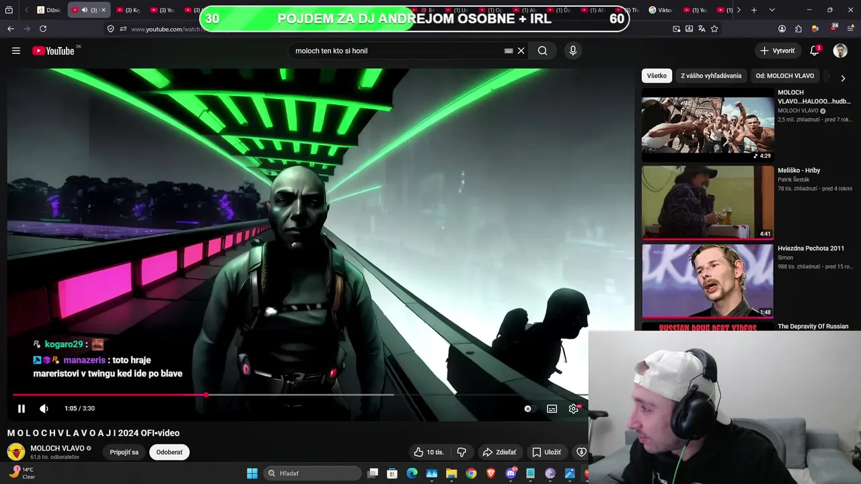Dislike the video with thumbs down
Screen dimensions: 861x484
coord(461,452)
